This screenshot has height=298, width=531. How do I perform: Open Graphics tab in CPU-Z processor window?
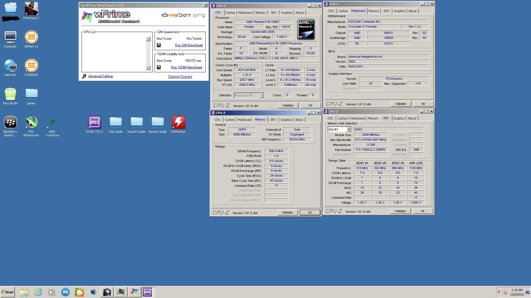[287, 13]
